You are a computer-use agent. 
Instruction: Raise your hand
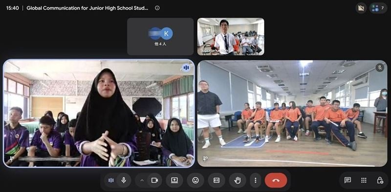[x=238, y=180]
